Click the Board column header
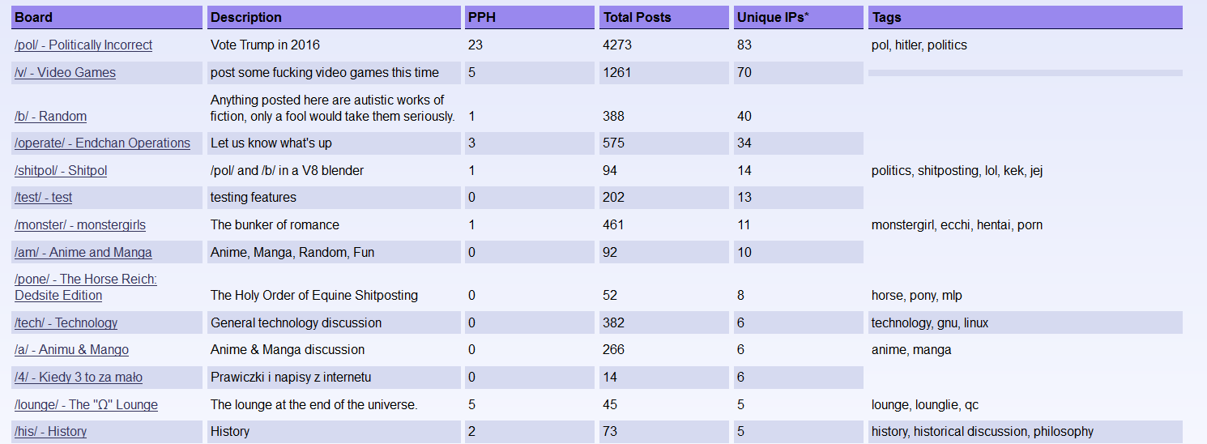The image size is (1207, 444). click(x=34, y=17)
